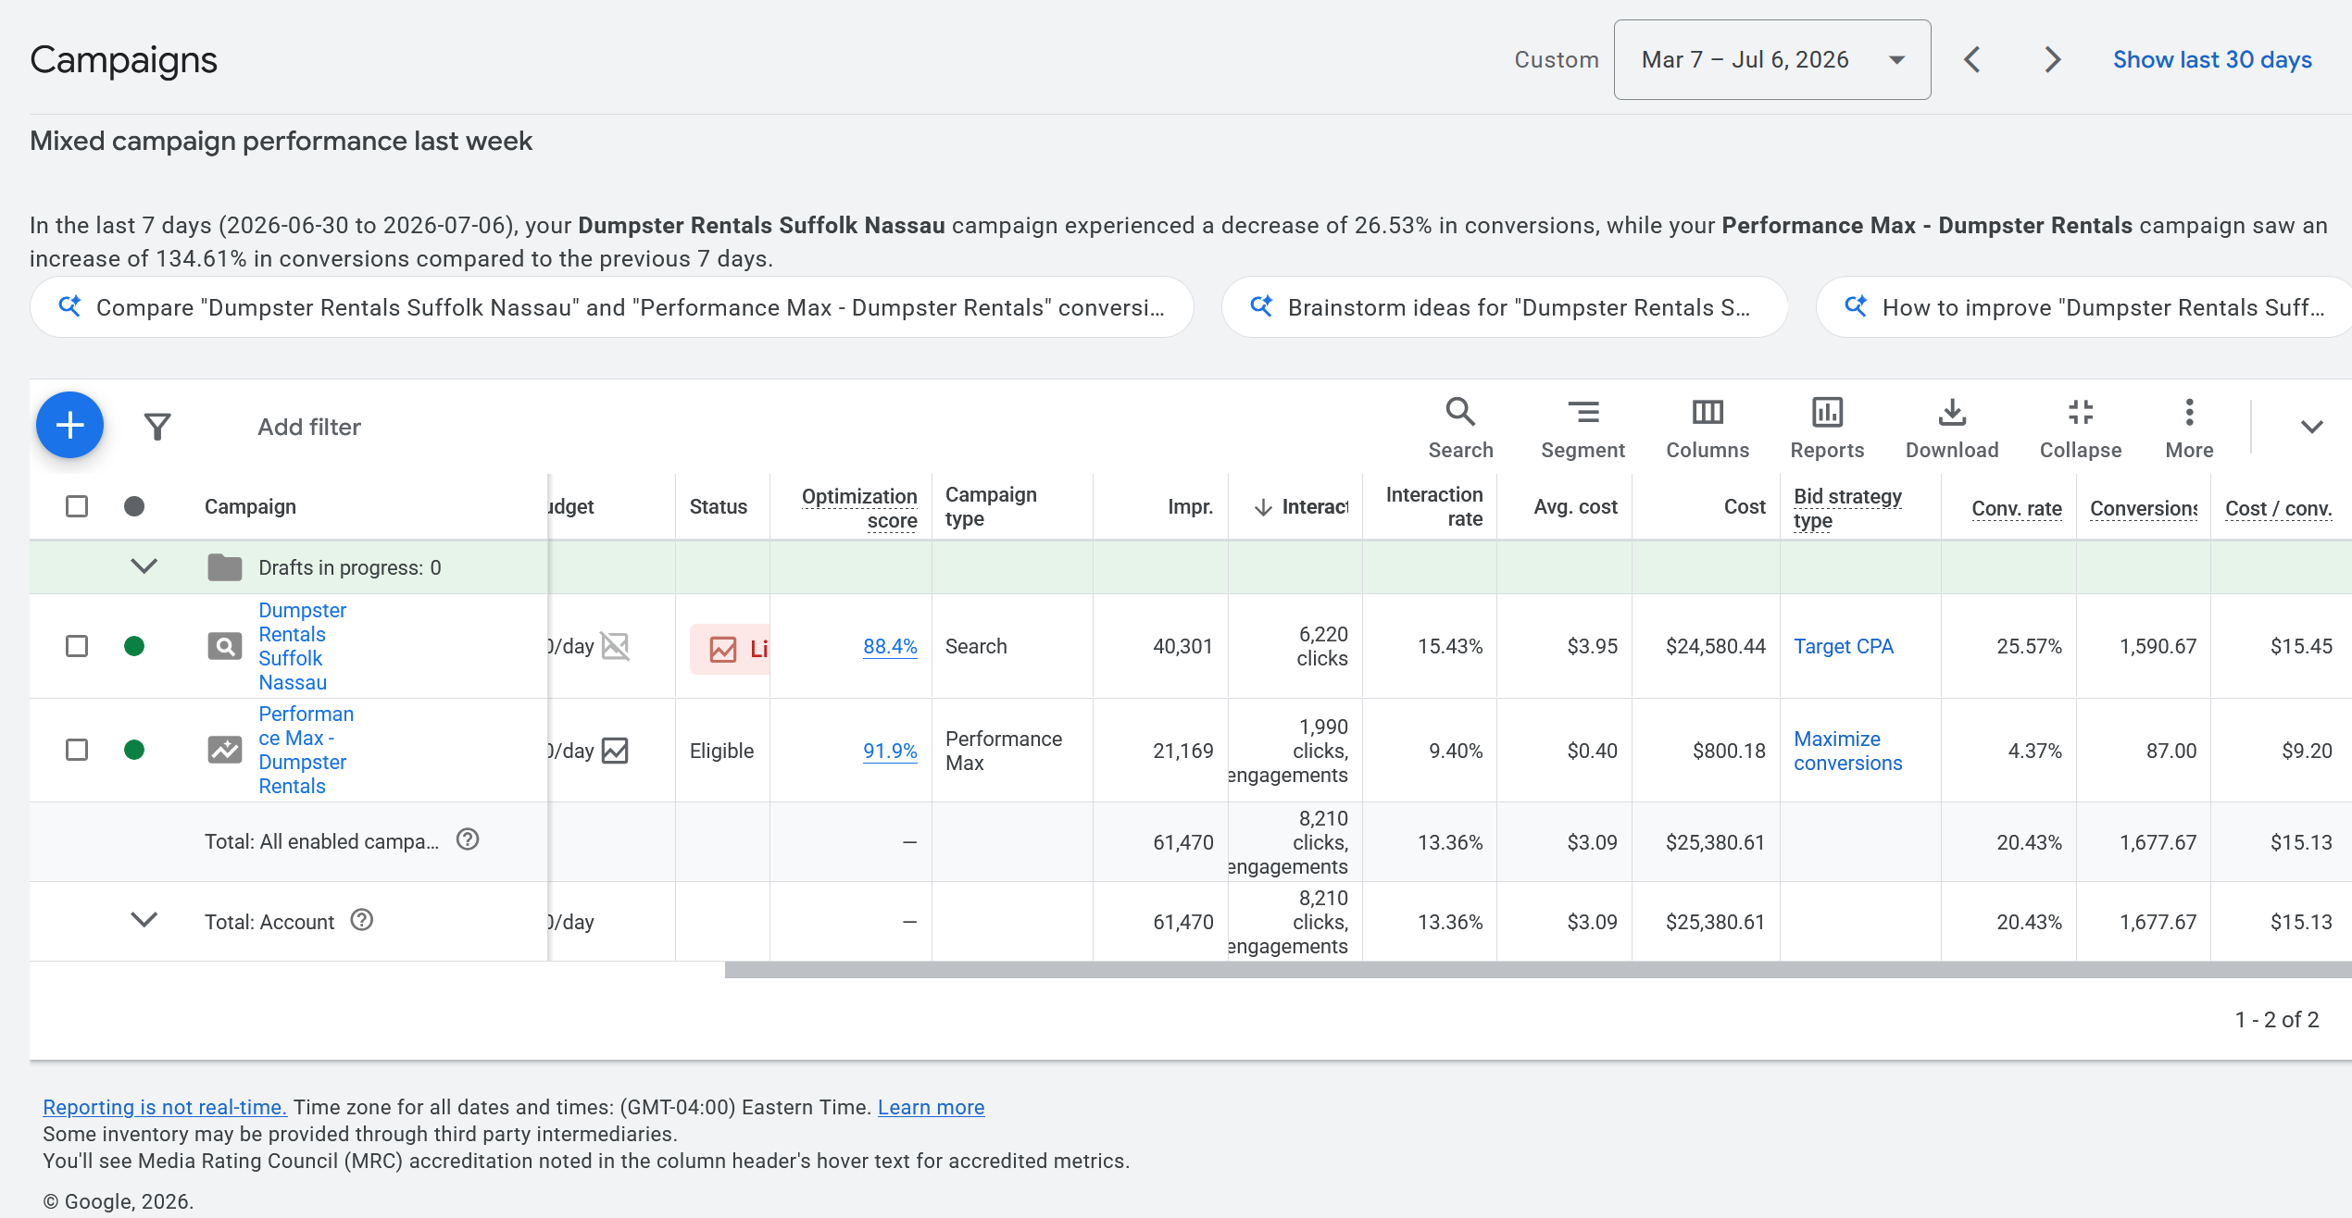Sort by Bid strategy type header
Viewport: 2352px width, 1218px height.
pyautogui.click(x=1847, y=508)
